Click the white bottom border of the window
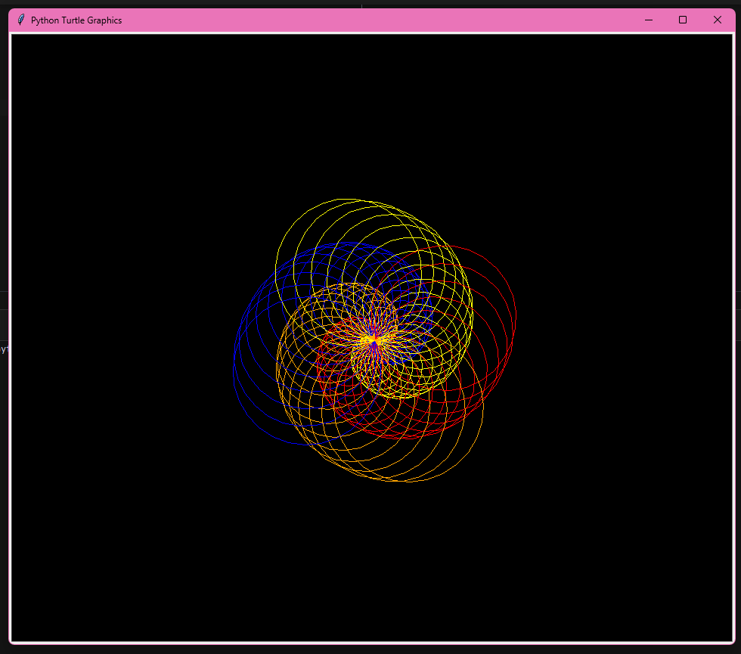This screenshot has width=741, height=654. click(370, 642)
